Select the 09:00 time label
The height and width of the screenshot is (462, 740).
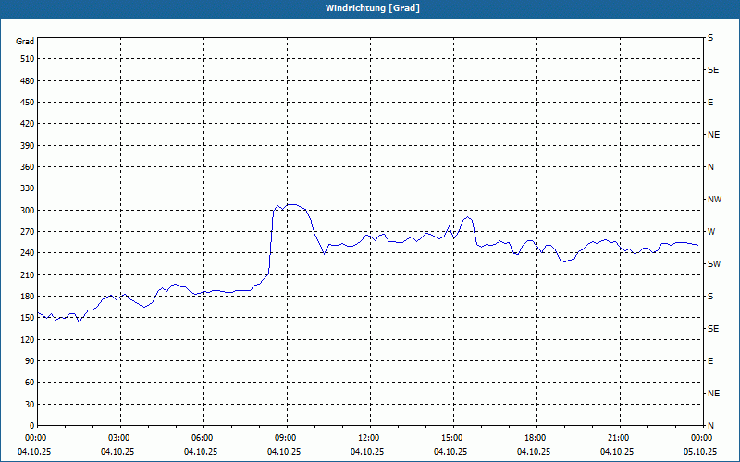click(x=286, y=438)
